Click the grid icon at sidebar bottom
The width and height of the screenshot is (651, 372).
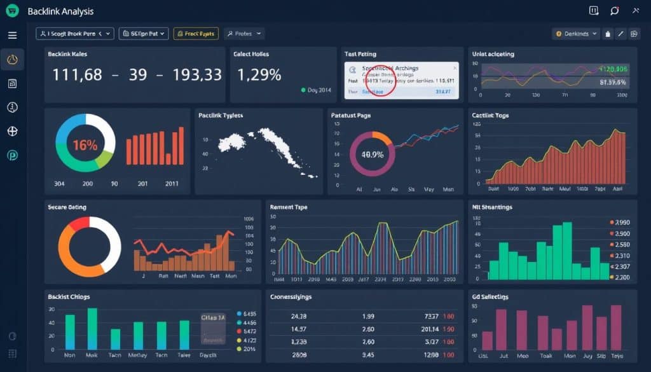coord(13,354)
